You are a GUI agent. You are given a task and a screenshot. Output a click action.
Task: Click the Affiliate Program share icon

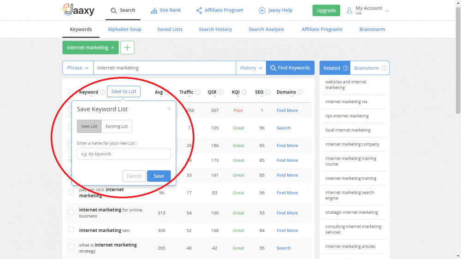point(199,11)
